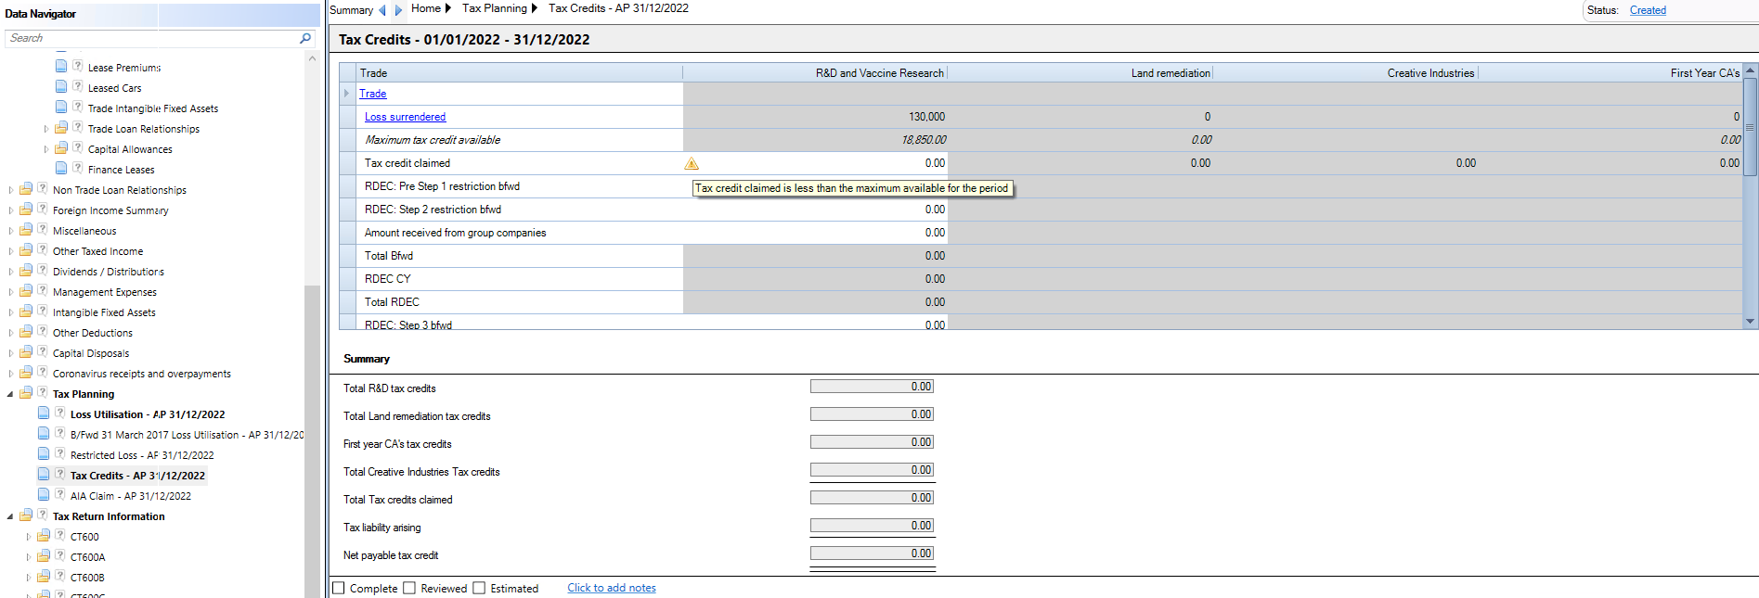
Task: Tick the Complete checkbox
Action: tap(339, 588)
